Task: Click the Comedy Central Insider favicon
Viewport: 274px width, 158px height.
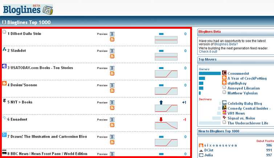Action: click(x=224, y=108)
